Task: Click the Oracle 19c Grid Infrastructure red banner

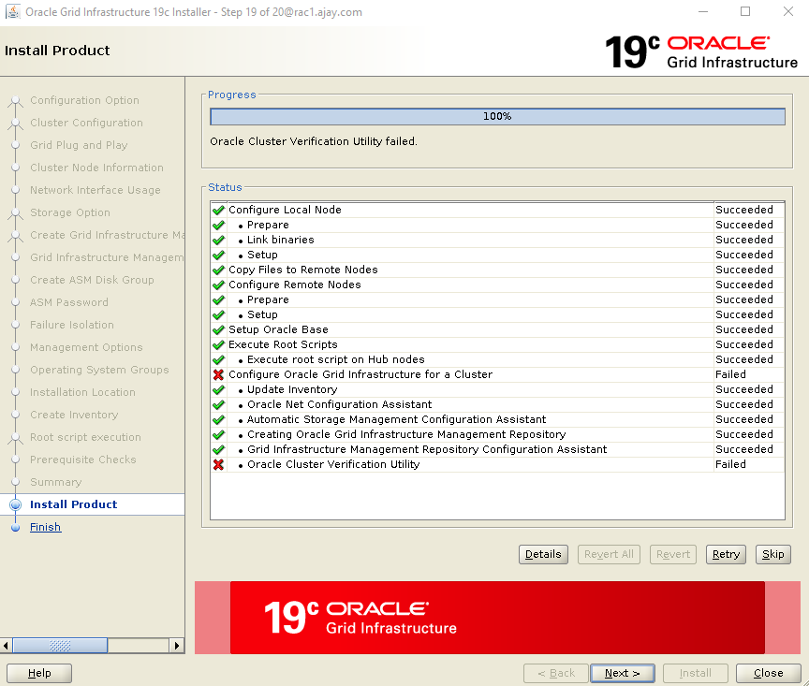Action: tap(497, 618)
